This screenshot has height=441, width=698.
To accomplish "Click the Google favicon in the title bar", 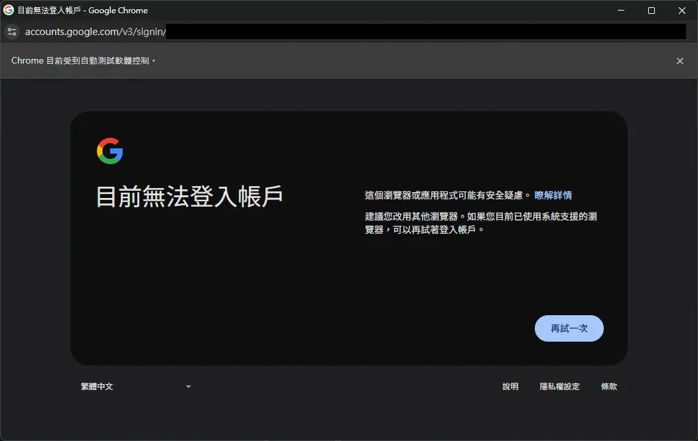I will pyautogui.click(x=9, y=10).
